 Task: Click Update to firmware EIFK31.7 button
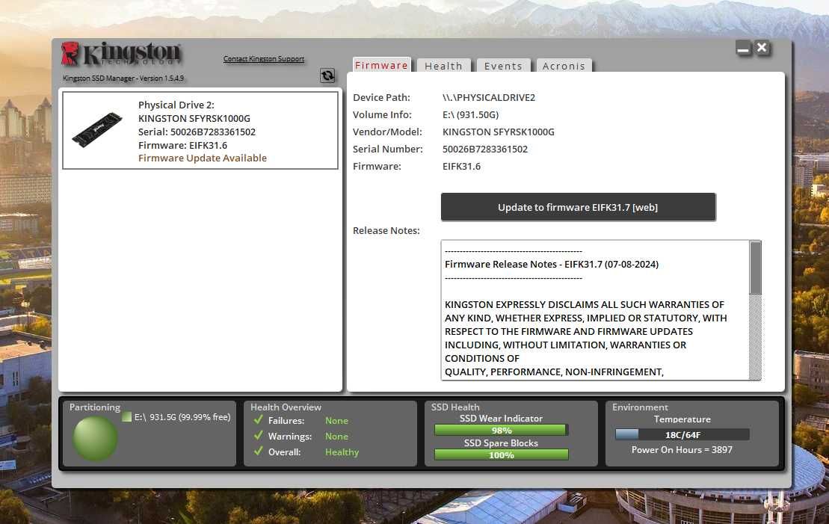click(578, 207)
